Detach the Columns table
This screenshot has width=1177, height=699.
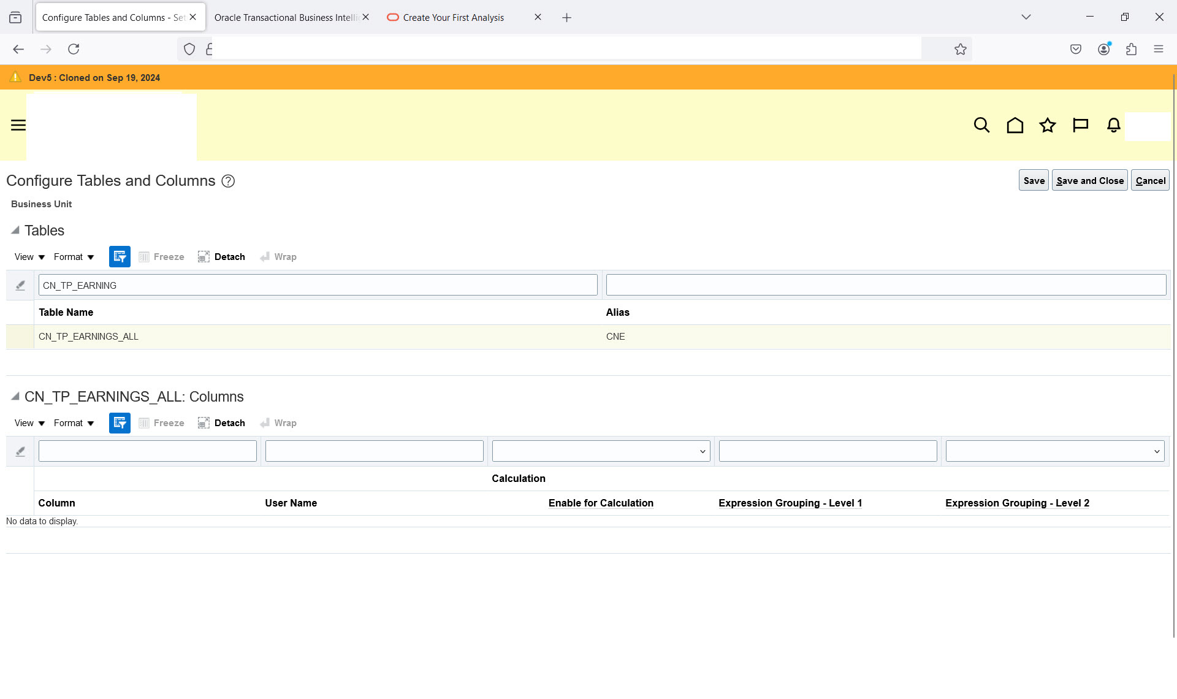[221, 423]
